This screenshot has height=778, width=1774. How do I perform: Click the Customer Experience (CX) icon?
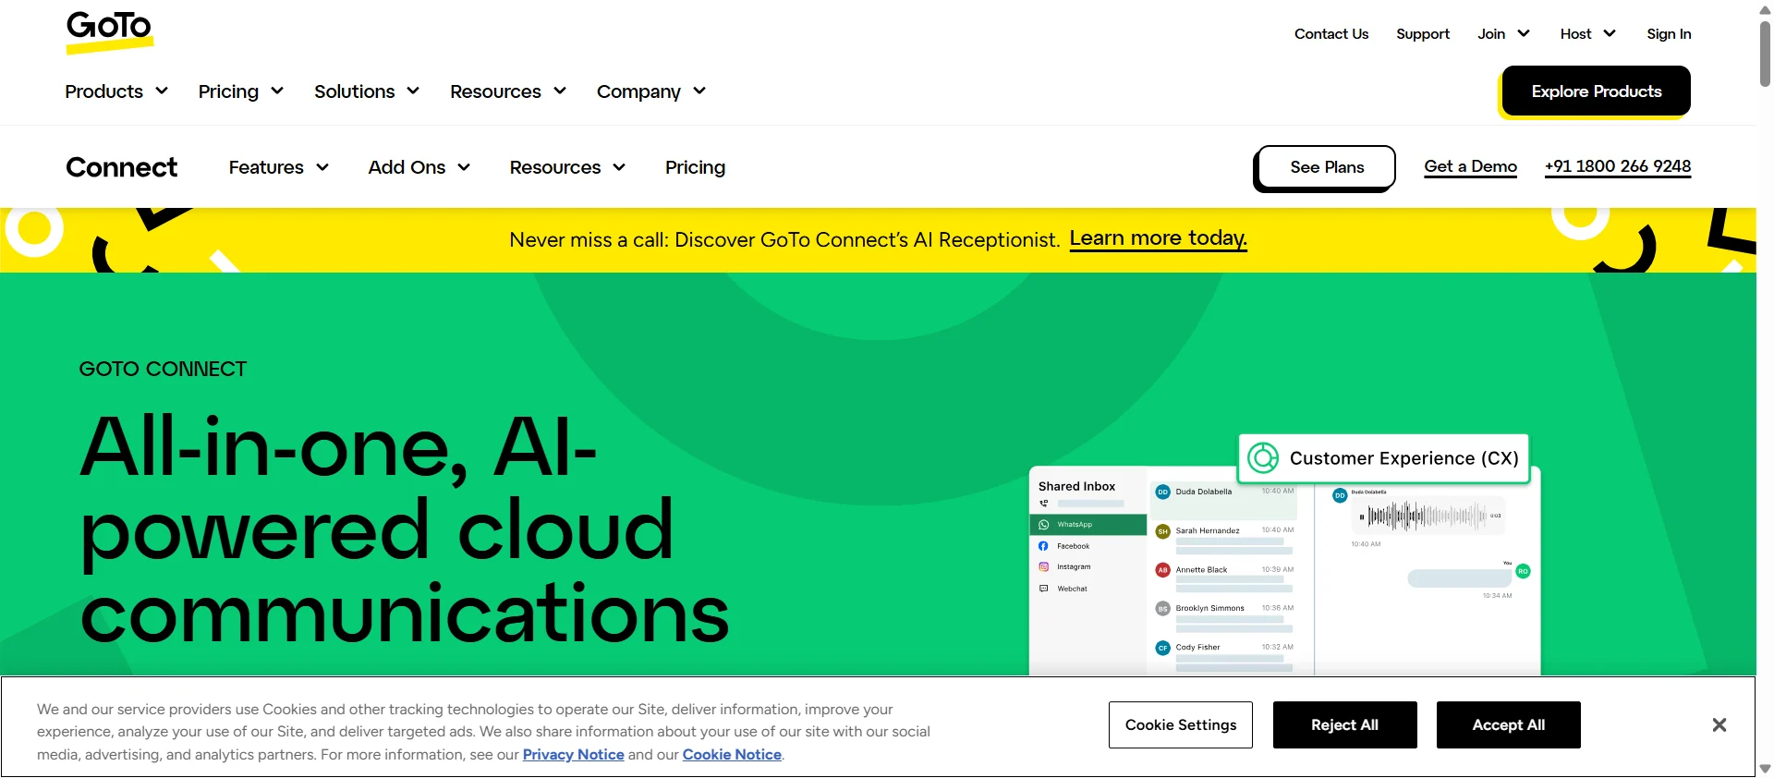click(1263, 458)
